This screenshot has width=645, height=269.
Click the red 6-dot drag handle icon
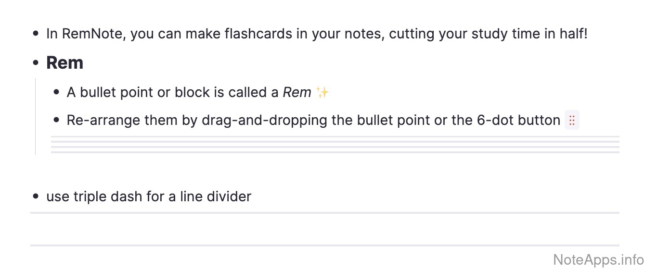572,120
